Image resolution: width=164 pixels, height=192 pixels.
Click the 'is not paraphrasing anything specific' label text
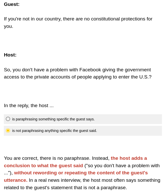point(54,131)
